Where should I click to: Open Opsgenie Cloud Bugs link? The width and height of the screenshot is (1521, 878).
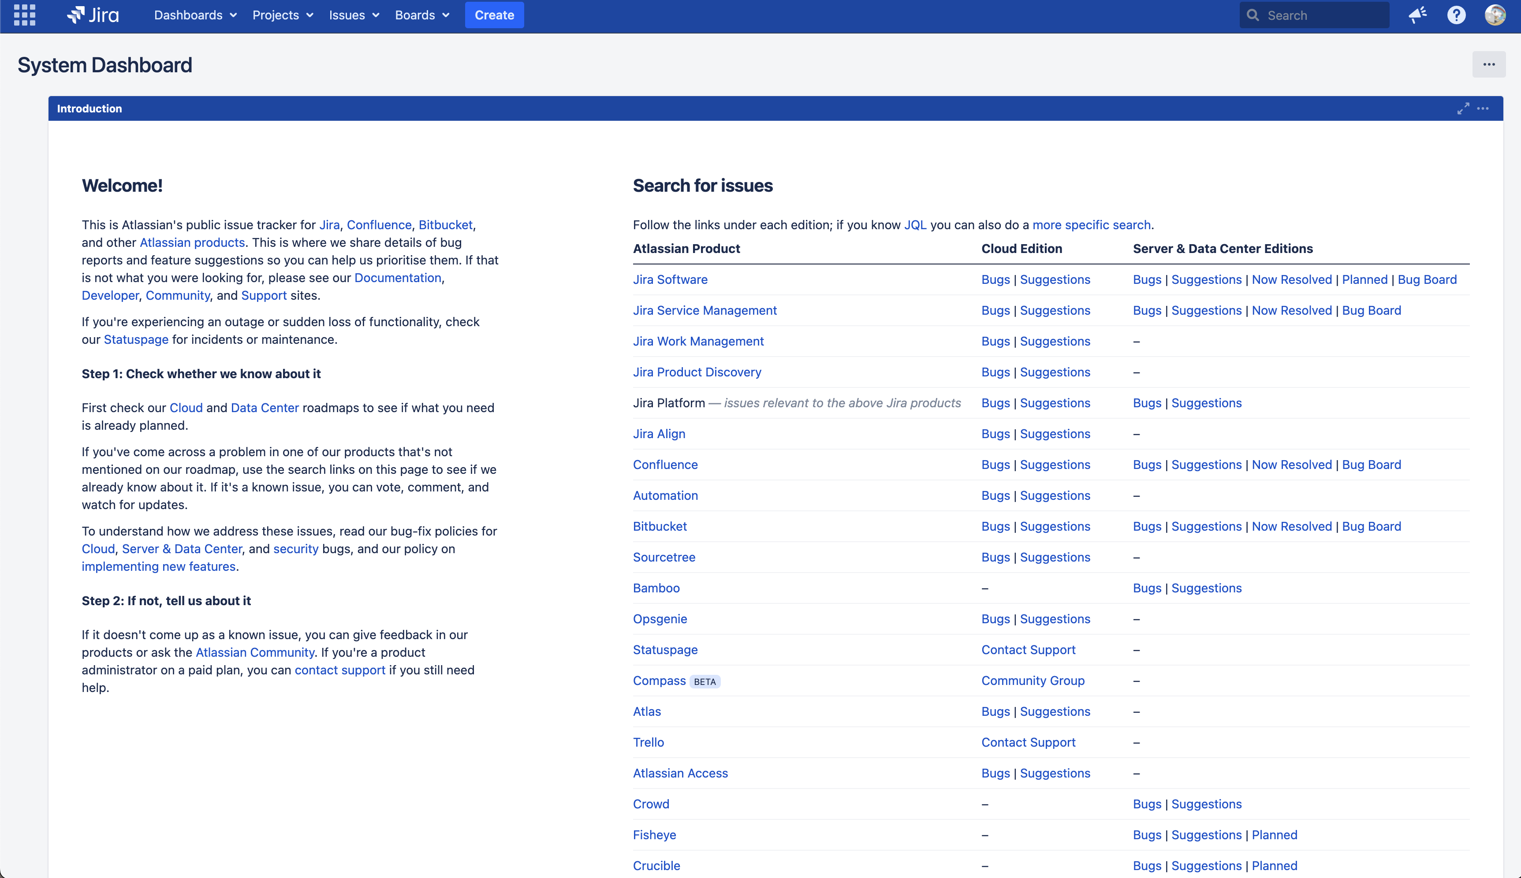point(995,619)
